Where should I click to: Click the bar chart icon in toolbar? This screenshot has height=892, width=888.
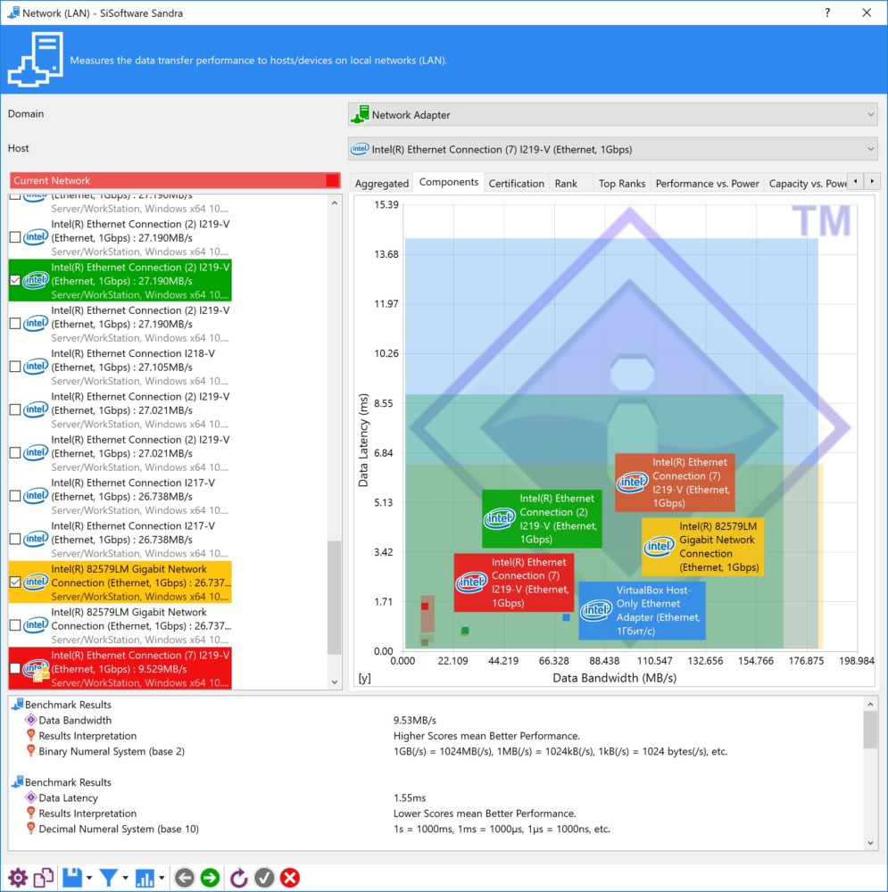(x=144, y=878)
